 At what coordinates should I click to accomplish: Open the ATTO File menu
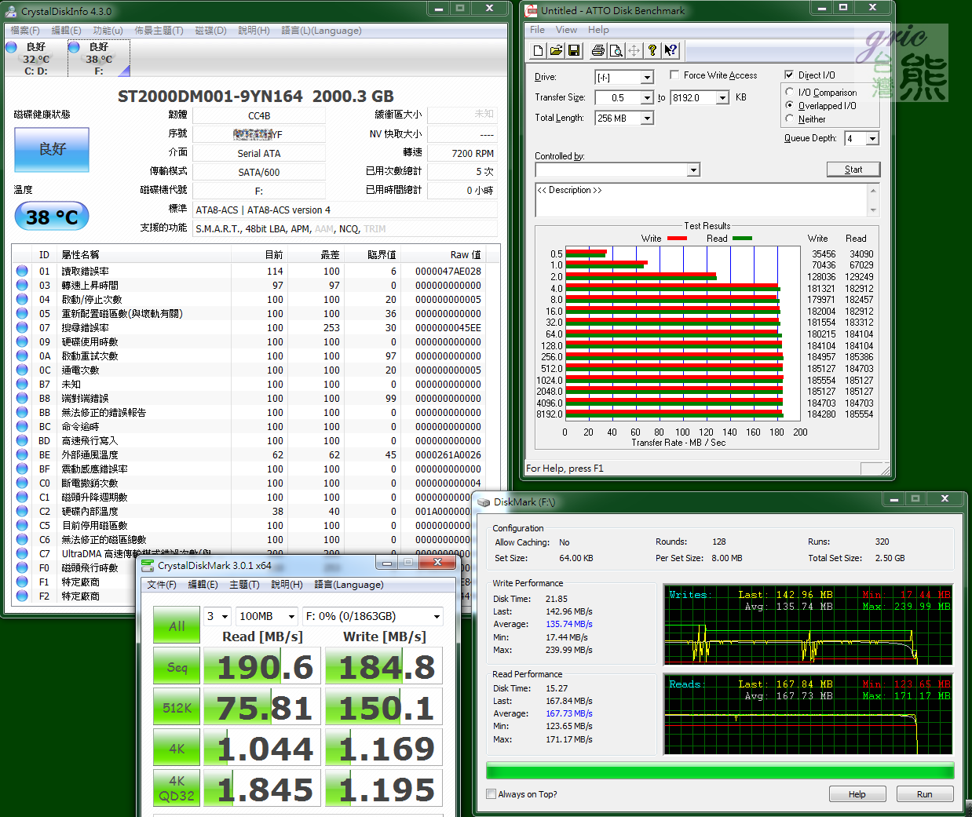[x=537, y=30]
